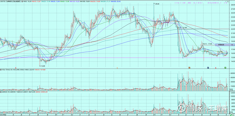Screen dimensions: 235x116
Task: Select the MA250: 19.88 label
Action: click(x=95, y=1)
